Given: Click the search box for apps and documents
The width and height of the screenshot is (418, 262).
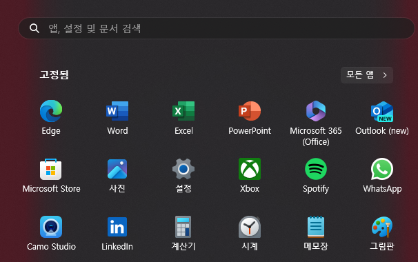Looking at the screenshot, I should coord(217,28).
